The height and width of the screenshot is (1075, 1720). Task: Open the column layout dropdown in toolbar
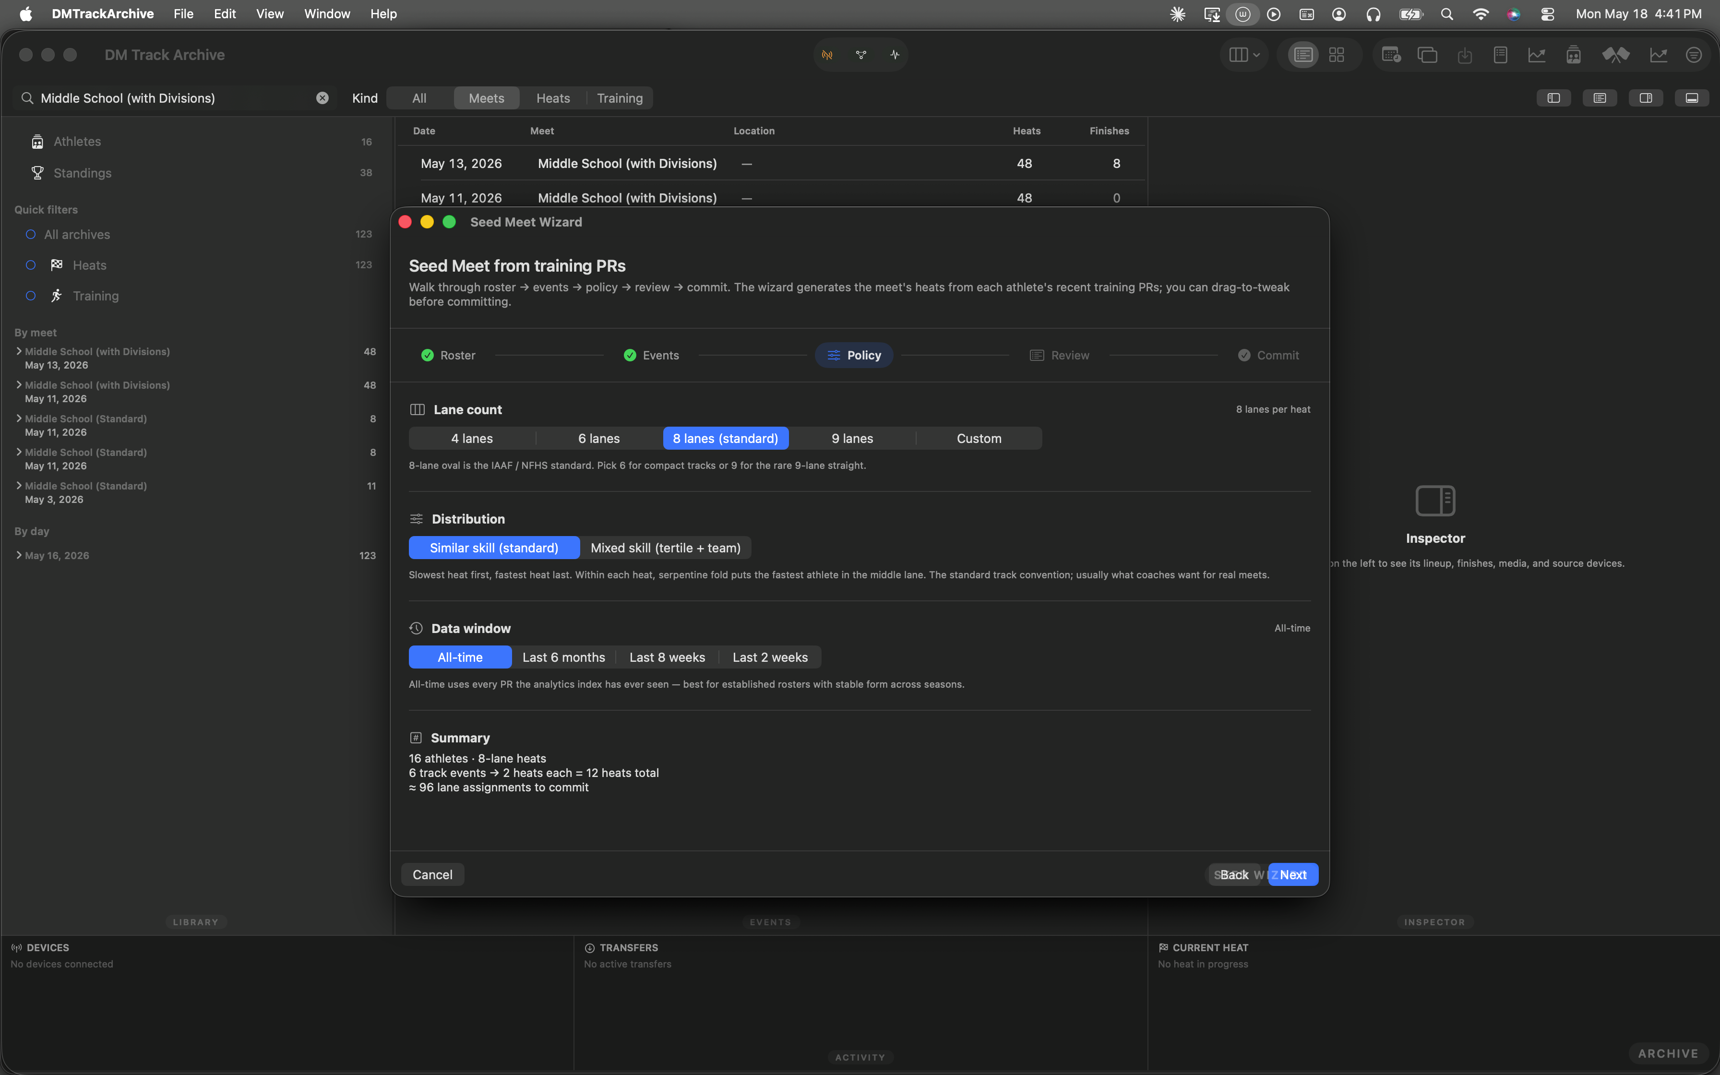pos(1244,55)
